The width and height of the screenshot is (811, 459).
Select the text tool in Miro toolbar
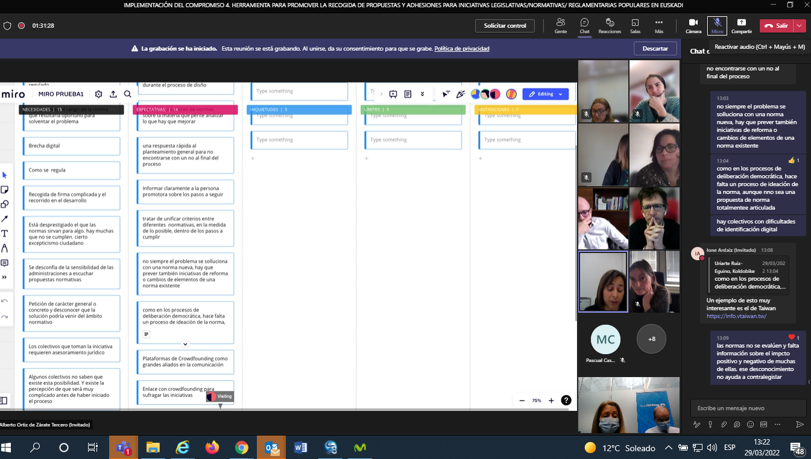(x=5, y=233)
